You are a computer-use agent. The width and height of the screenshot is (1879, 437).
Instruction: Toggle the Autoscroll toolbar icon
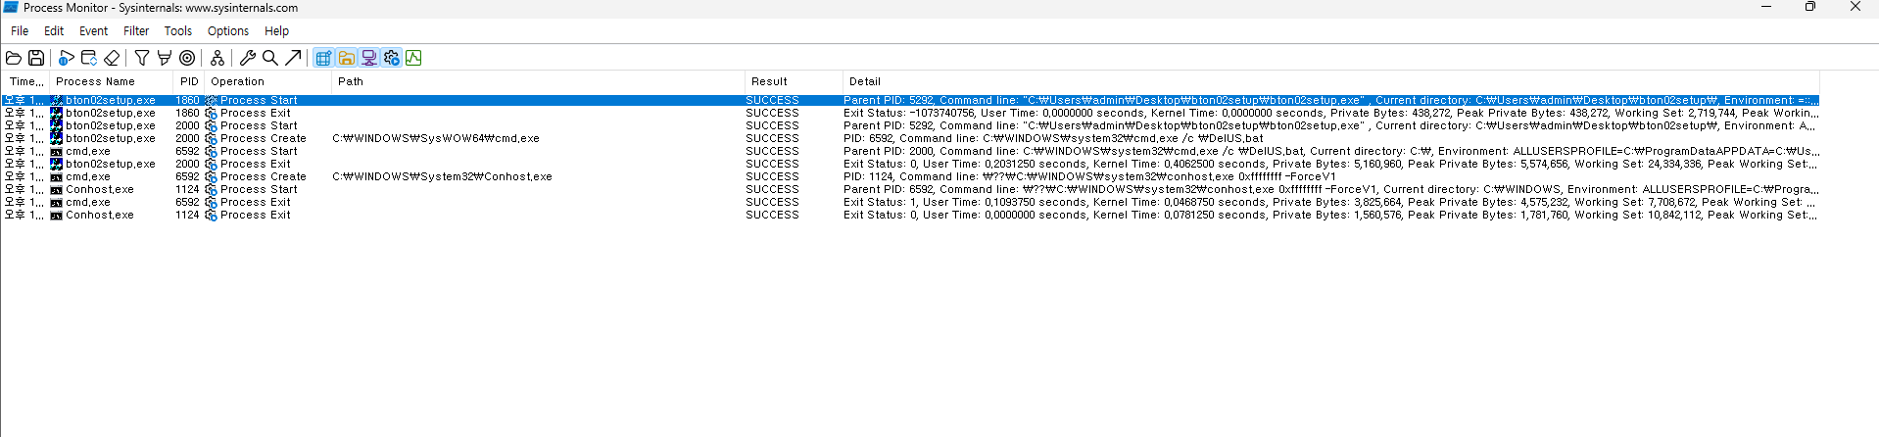tap(89, 58)
